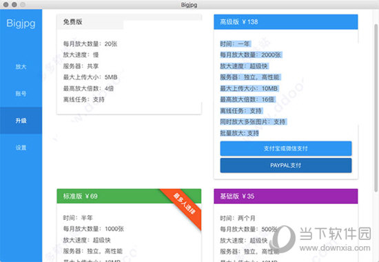This screenshot has height=262, width=379.
Task: Click the 每月放大数量：1000张 line
Action: (94, 229)
